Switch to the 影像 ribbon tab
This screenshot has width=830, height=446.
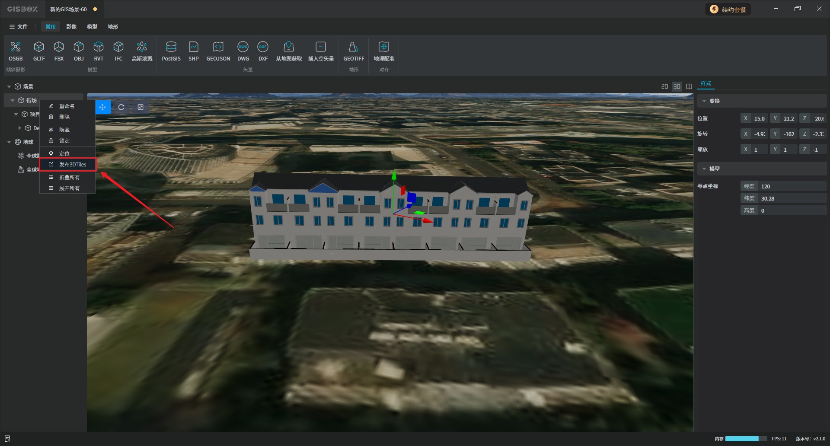(71, 27)
